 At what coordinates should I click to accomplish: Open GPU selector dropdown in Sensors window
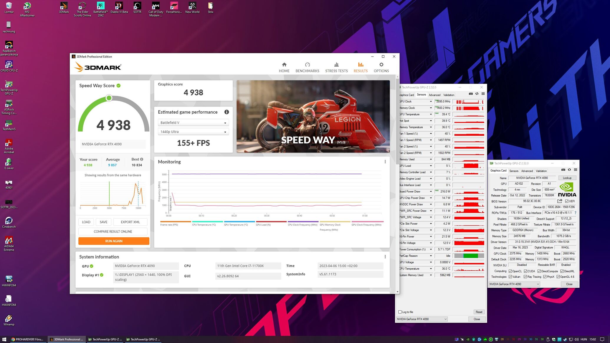(x=422, y=319)
